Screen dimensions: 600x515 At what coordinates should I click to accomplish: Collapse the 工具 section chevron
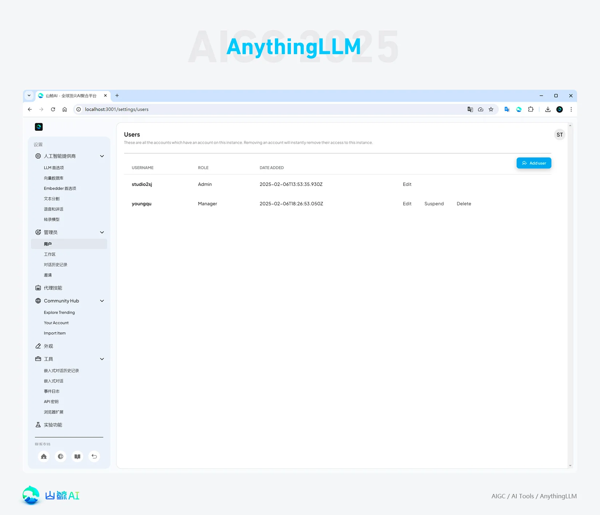102,359
